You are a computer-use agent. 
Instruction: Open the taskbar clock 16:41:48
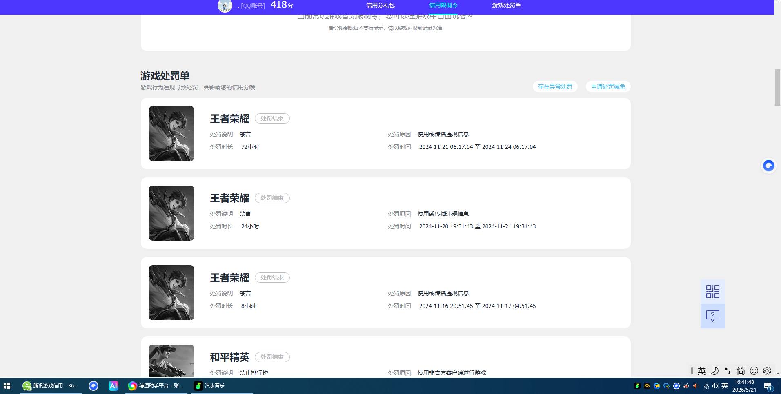point(744,386)
